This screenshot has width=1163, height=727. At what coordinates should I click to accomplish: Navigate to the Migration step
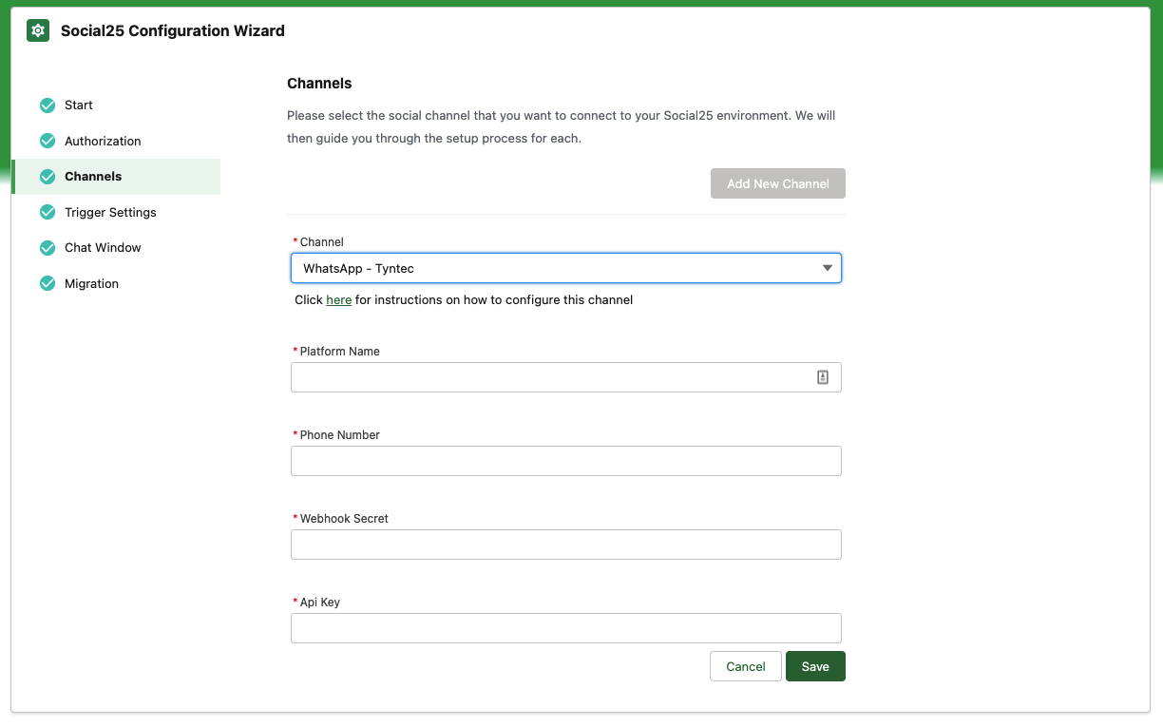coord(91,283)
